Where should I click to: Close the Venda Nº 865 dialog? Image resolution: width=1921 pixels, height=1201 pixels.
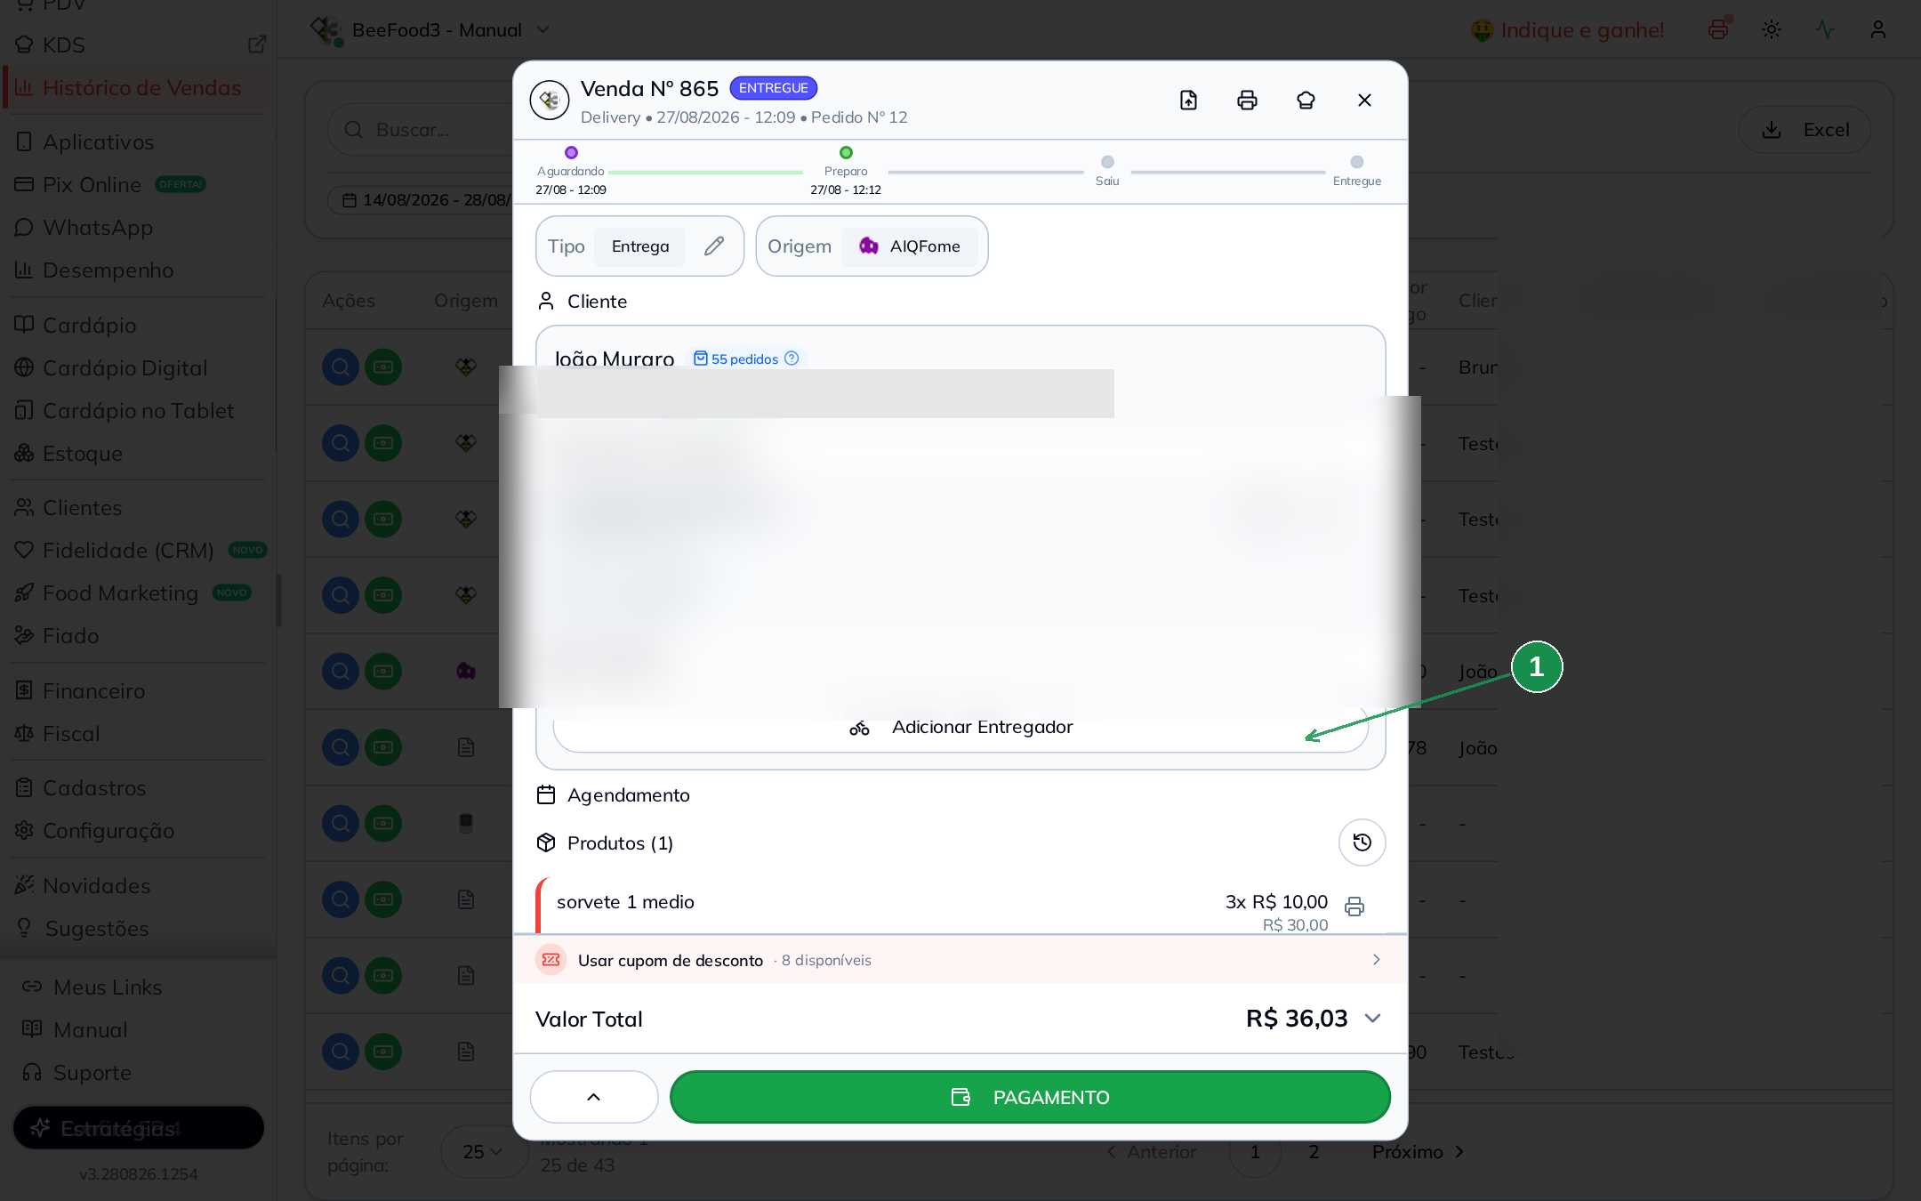tap(1364, 101)
